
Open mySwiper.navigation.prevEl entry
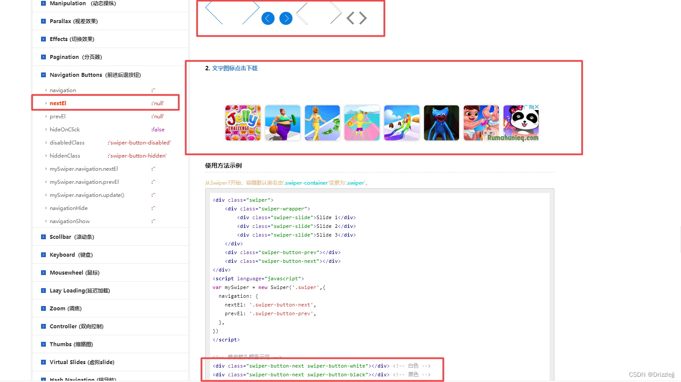click(x=84, y=182)
